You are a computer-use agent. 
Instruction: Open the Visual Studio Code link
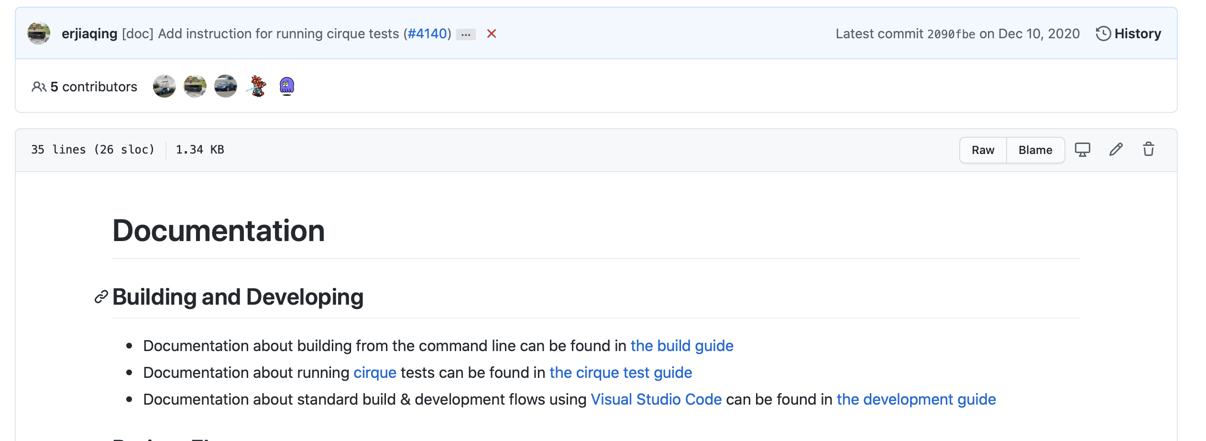point(656,399)
